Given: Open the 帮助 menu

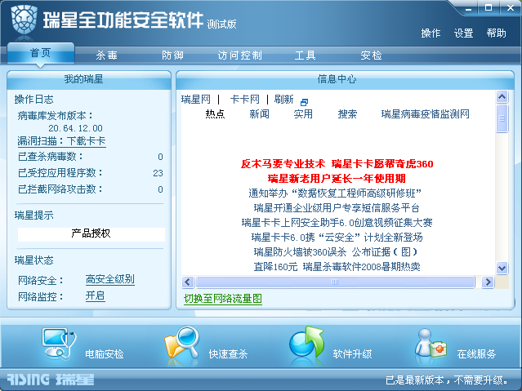Looking at the screenshot, I should 496,33.
